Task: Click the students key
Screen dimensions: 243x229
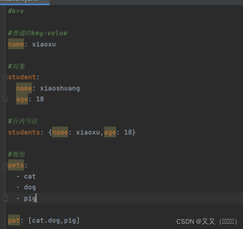Action: [24, 133]
